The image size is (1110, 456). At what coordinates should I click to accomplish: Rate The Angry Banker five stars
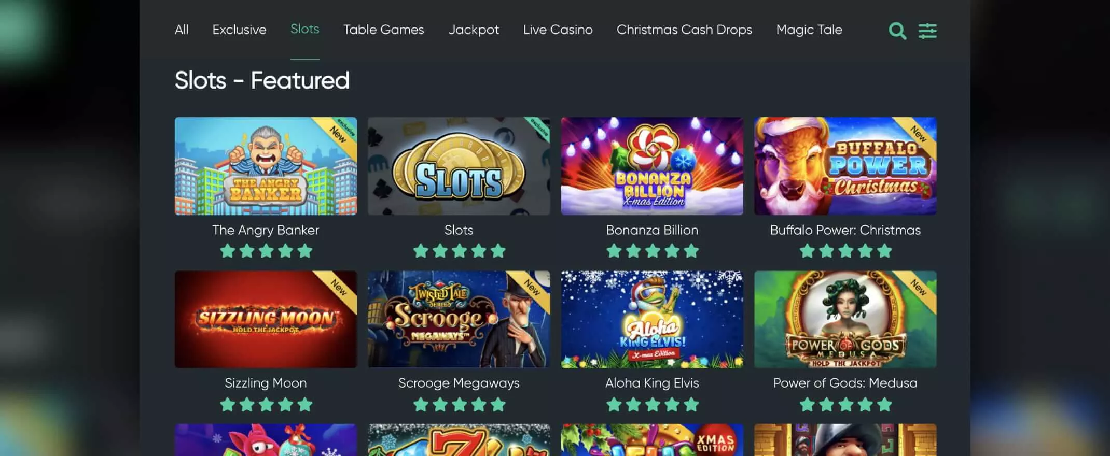coord(305,251)
